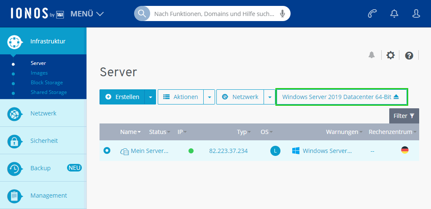The width and height of the screenshot is (431, 209).
Task: Click the NEU badge next to Backup
Action: [75, 168]
